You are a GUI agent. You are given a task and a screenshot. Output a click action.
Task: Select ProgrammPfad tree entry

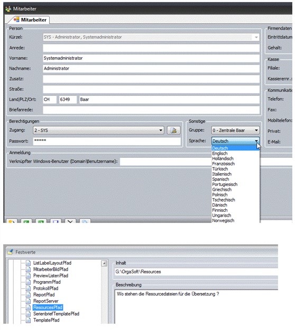[x=47, y=282]
